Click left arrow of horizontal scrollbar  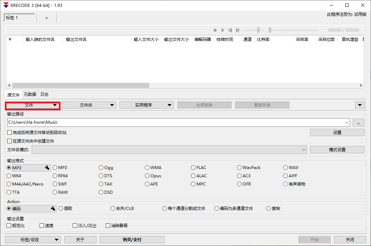pyautogui.click(x=9, y=85)
